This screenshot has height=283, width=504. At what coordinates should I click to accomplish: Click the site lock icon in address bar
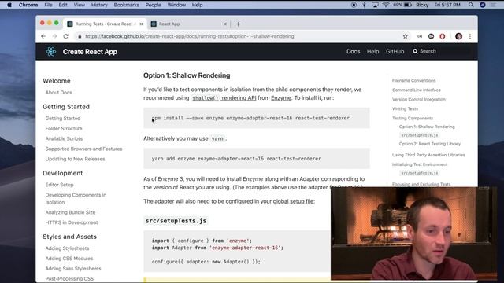pos(80,36)
